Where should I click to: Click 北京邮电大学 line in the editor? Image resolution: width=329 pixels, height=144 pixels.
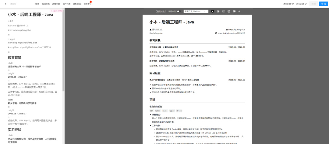click(x=24, y=67)
